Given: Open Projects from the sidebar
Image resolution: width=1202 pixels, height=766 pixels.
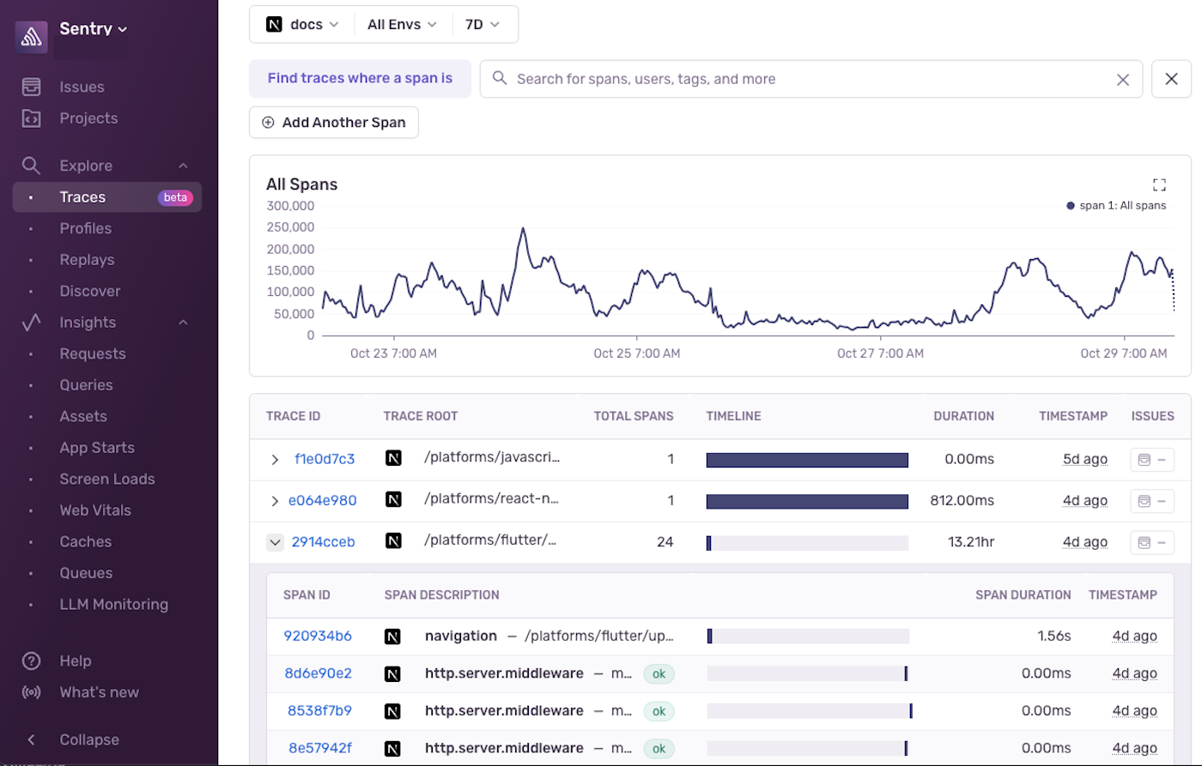Looking at the screenshot, I should [x=88, y=118].
